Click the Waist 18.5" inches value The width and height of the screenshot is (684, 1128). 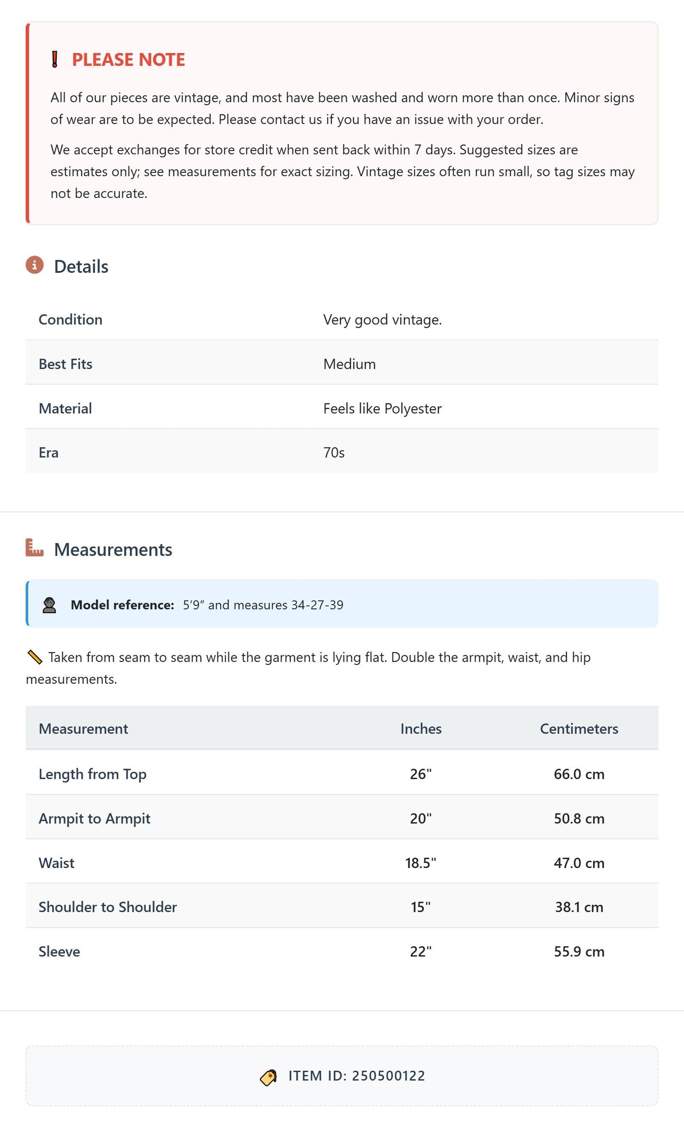tap(420, 863)
